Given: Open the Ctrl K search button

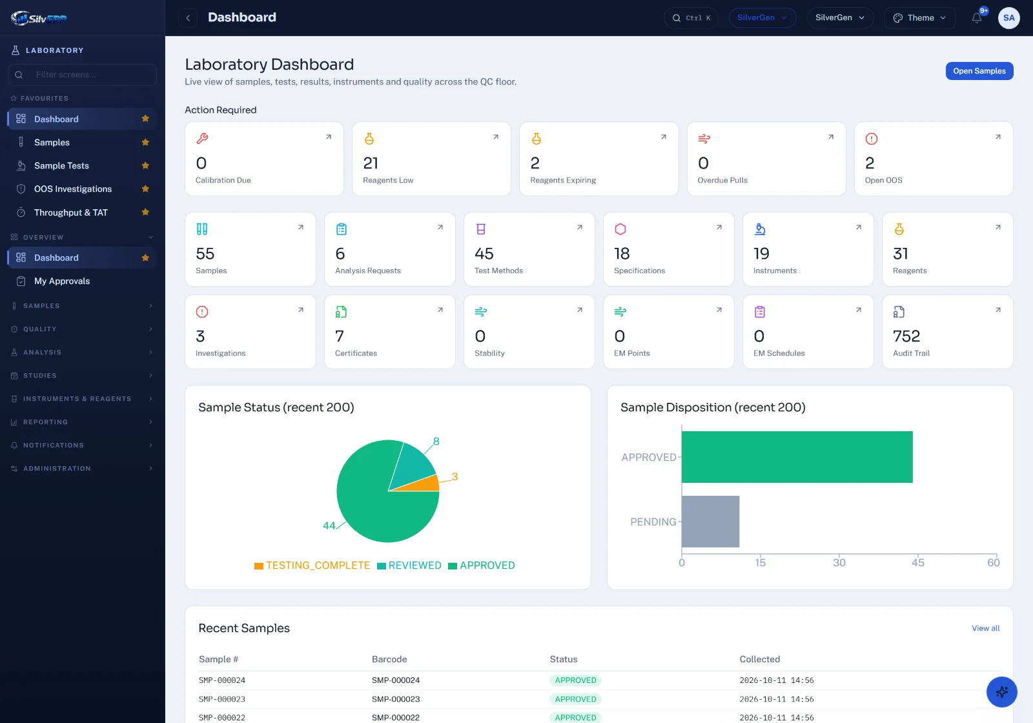Looking at the screenshot, I should pyautogui.click(x=691, y=18).
